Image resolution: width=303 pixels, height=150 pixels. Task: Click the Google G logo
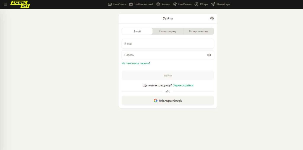pos(156,101)
